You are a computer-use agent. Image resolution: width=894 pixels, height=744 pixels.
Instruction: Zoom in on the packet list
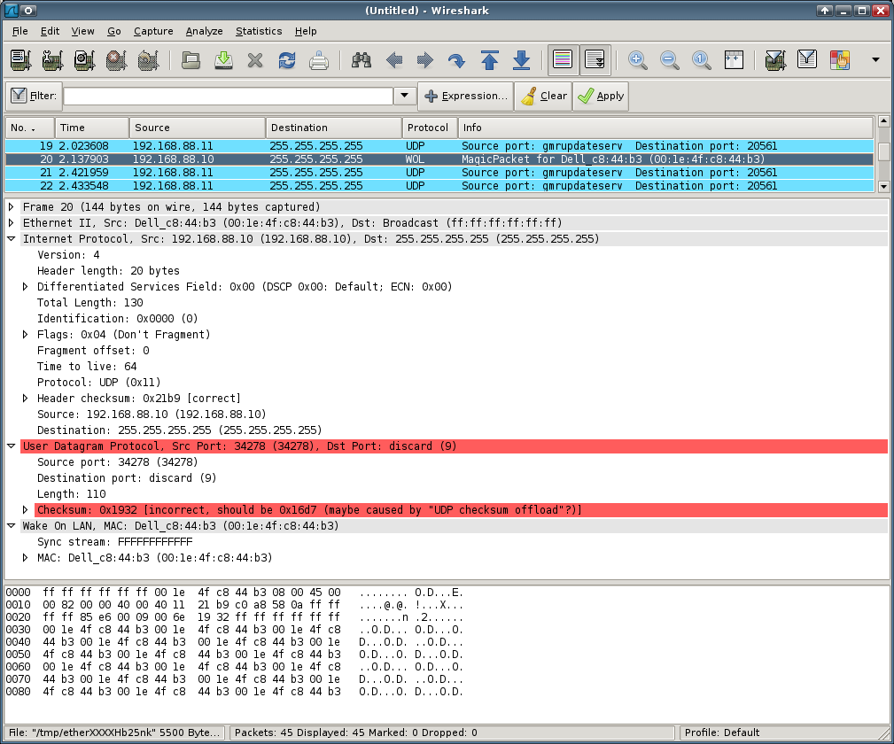tap(638, 59)
